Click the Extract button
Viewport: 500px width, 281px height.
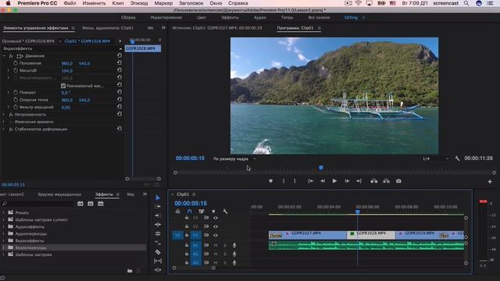386,181
